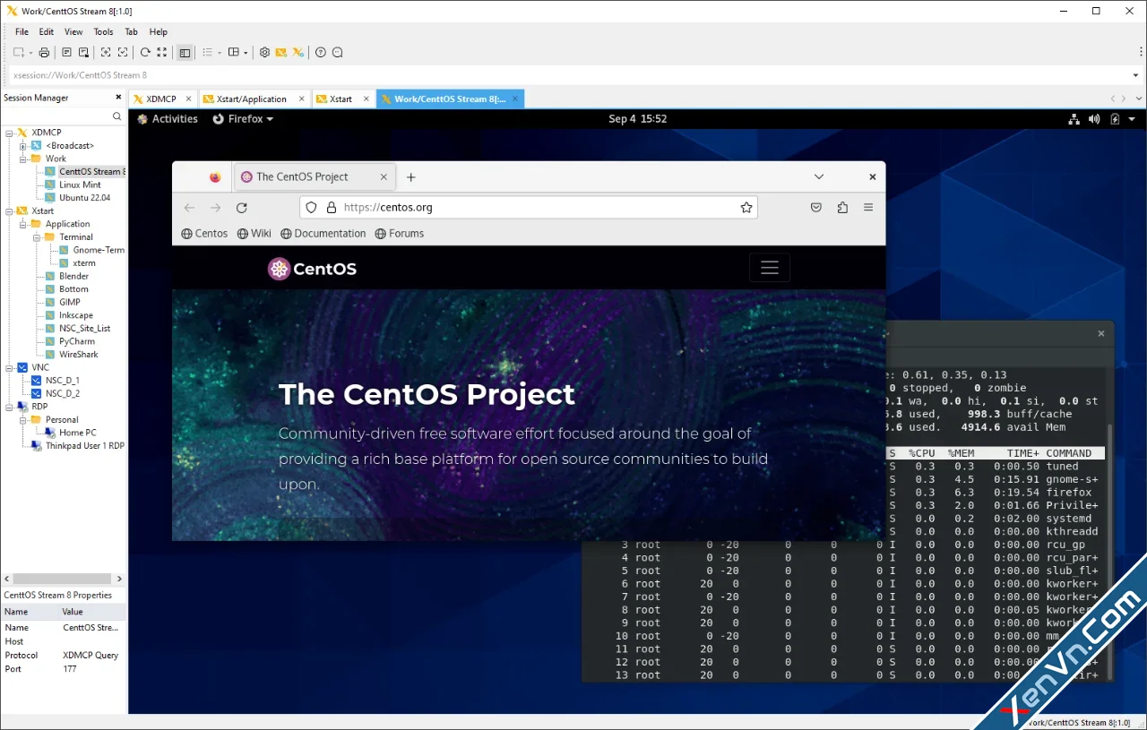Open the Help menu
Viewport: 1147px width, 730px height.
[x=158, y=31]
